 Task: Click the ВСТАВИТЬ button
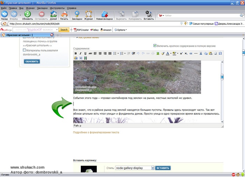[x=163, y=168]
